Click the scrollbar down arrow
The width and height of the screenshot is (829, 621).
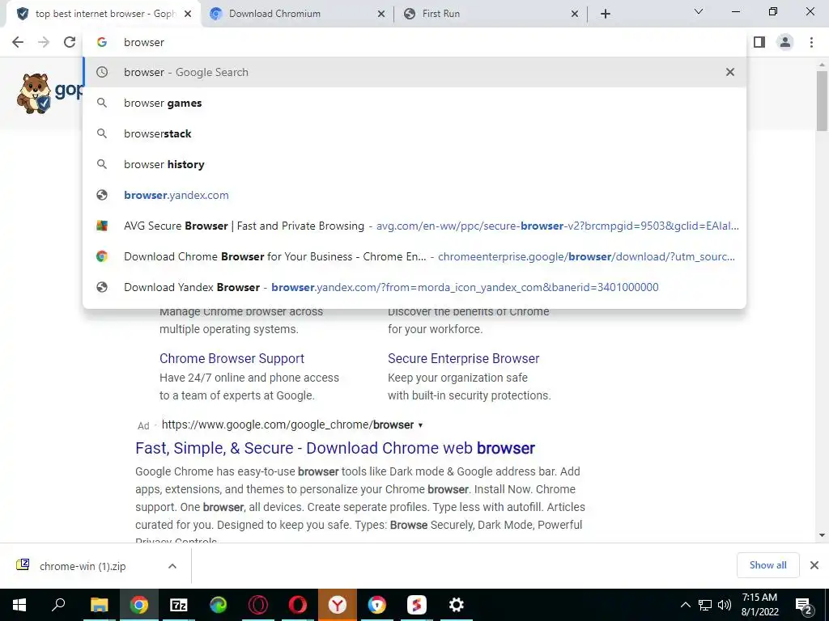822,535
